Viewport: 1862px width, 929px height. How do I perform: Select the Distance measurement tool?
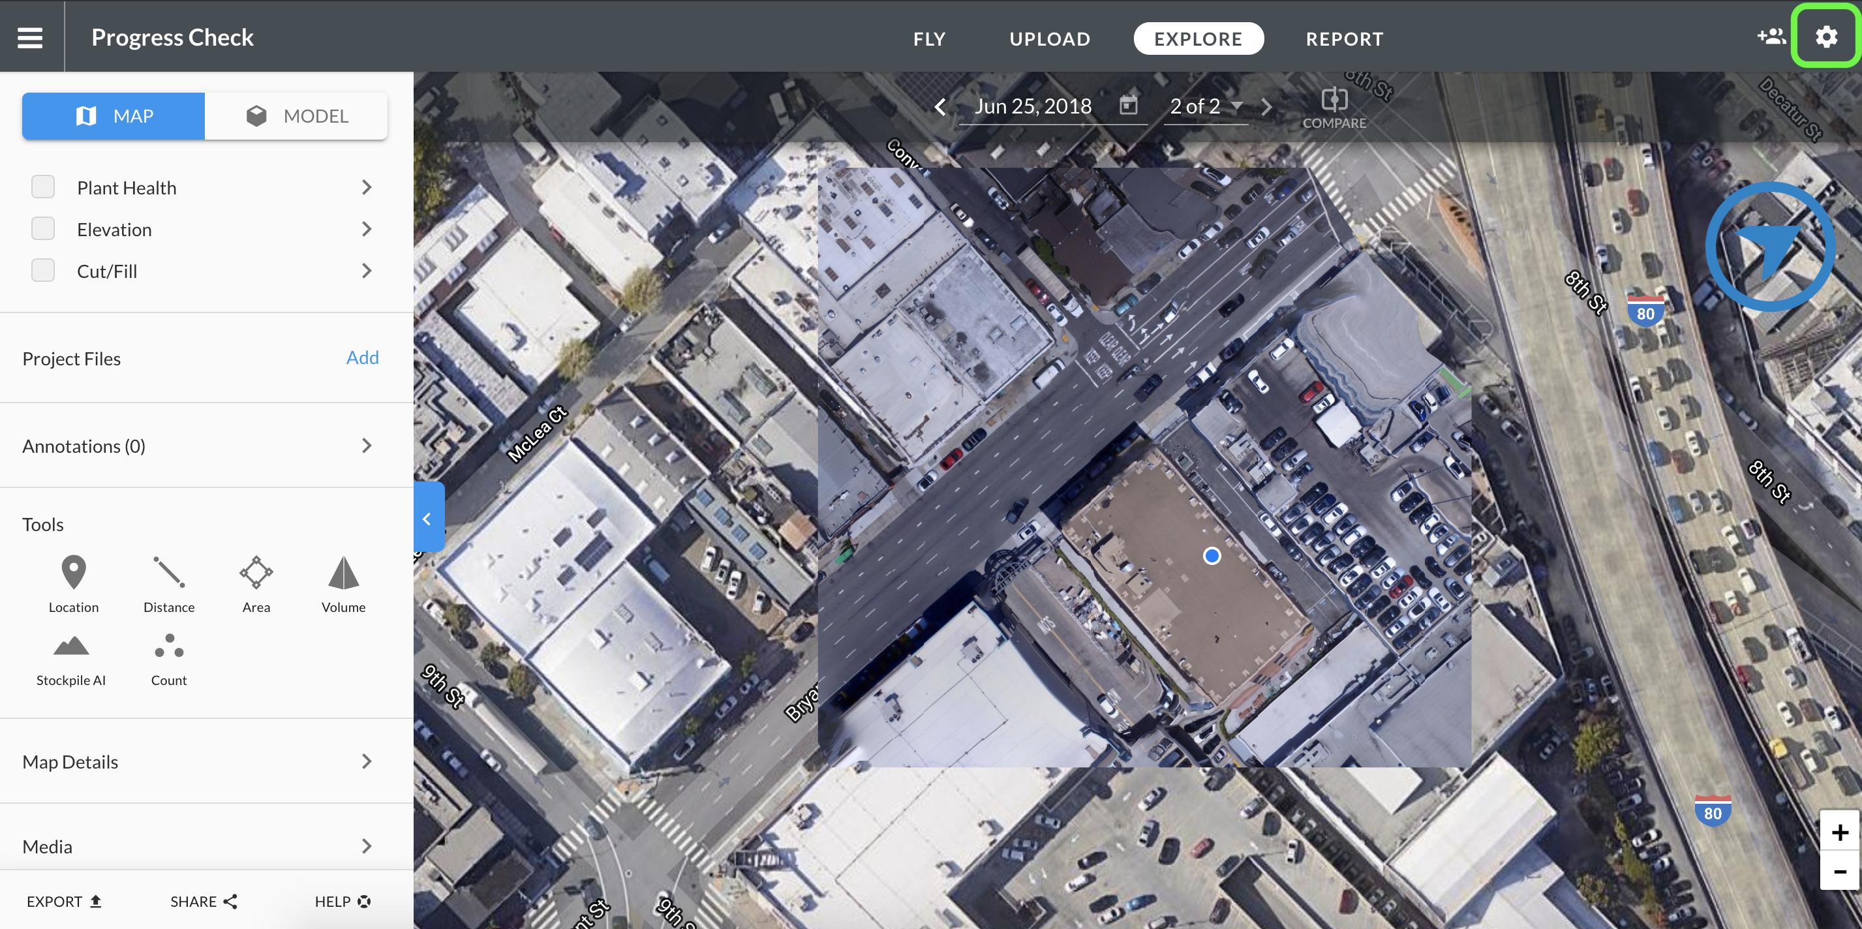click(x=168, y=583)
